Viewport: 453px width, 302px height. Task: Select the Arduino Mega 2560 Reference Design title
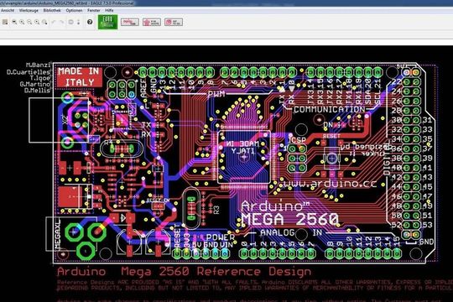click(184, 272)
